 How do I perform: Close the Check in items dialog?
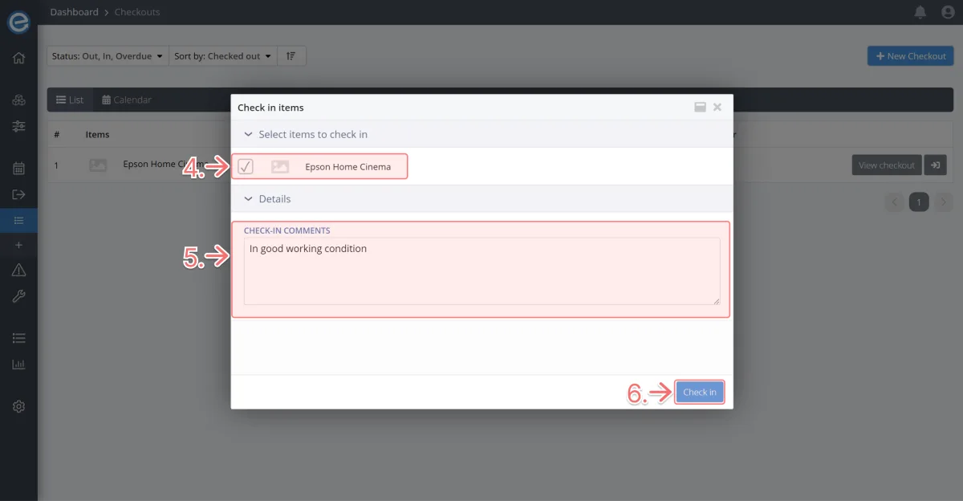coord(717,107)
